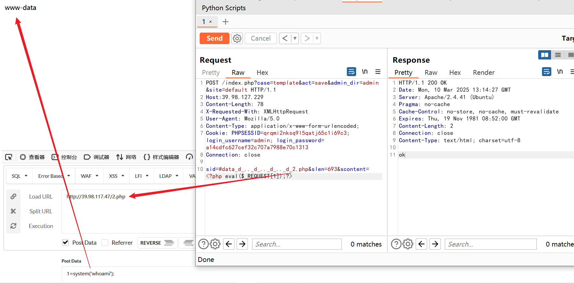
Task: Open the XSS dropdown menu
Action: 116,176
